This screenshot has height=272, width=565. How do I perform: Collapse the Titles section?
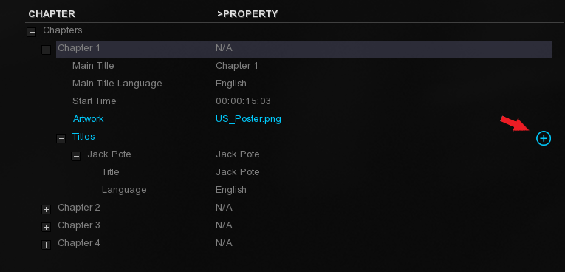click(x=61, y=138)
